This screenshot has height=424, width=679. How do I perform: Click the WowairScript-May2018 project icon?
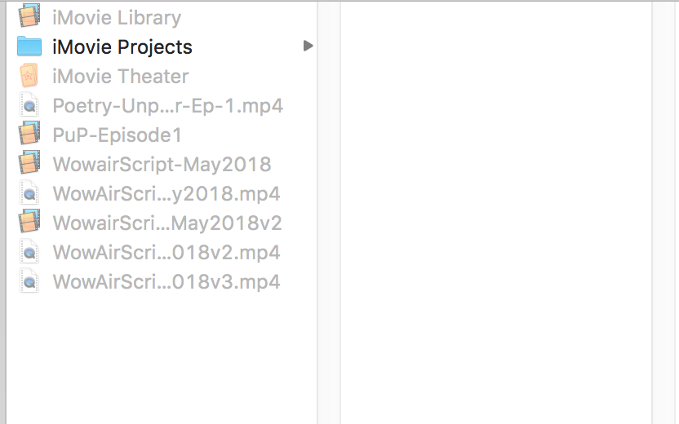29,164
